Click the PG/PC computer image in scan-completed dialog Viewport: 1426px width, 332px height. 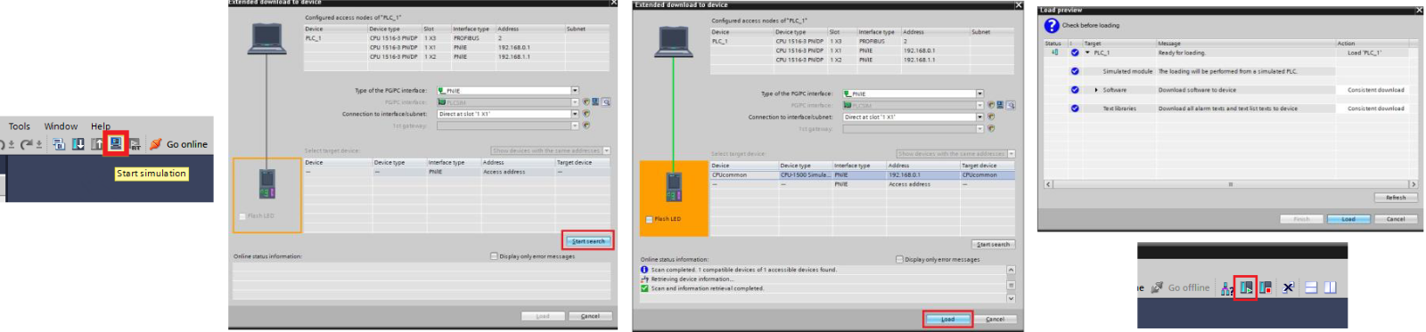click(675, 42)
